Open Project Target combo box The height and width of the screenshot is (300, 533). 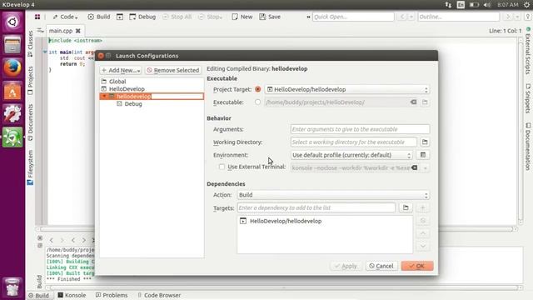click(347, 89)
